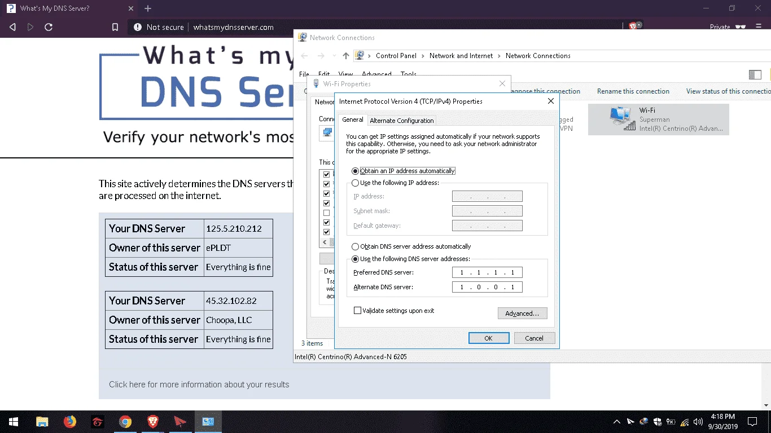This screenshot has width=771, height=433.
Task: Click the Preferred DNS server field
Action: (x=487, y=272)
